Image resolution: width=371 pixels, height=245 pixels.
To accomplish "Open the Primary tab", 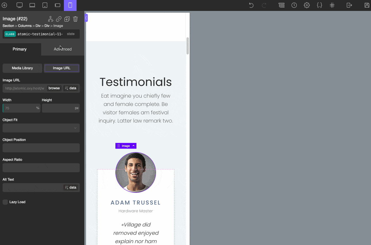I will [x=20, y=49].
